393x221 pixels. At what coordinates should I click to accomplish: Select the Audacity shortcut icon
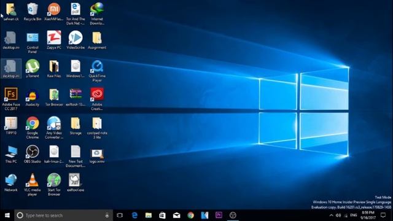(33, 97)
